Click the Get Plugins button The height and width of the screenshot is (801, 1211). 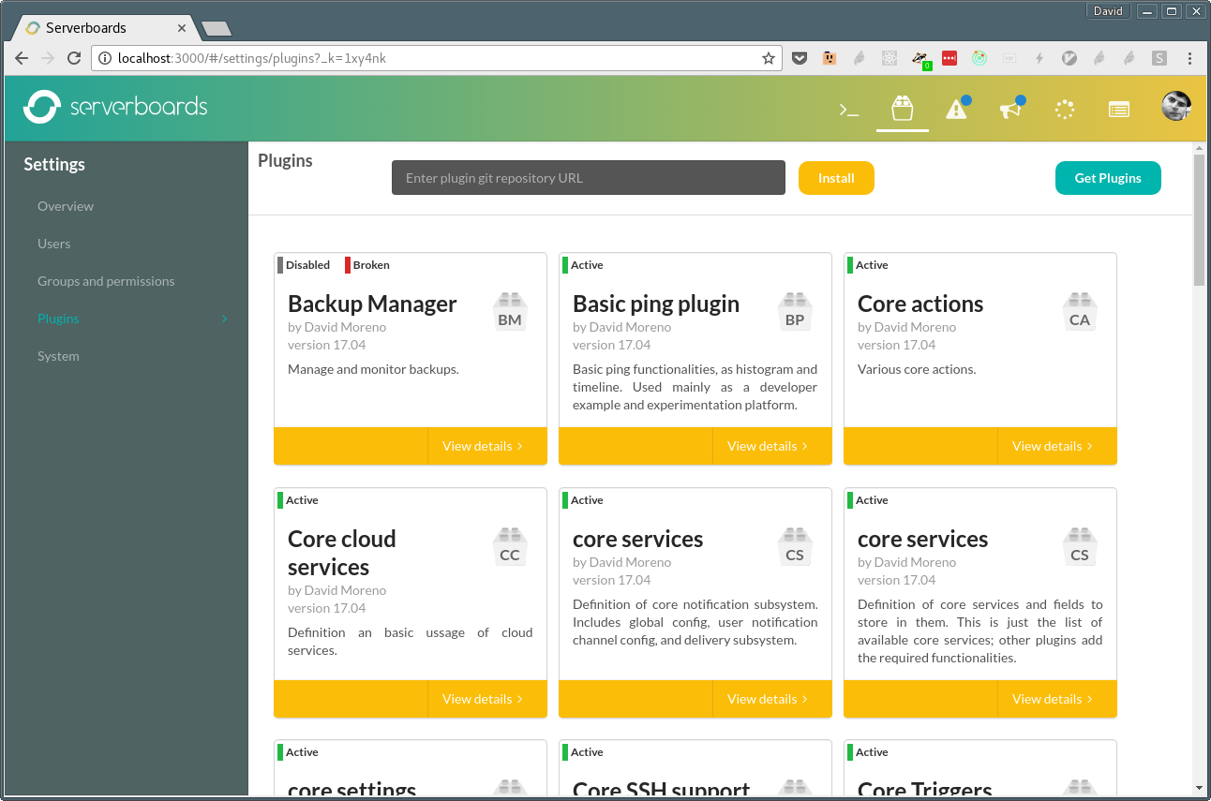pyautogui.click(x=1108, y=178)
